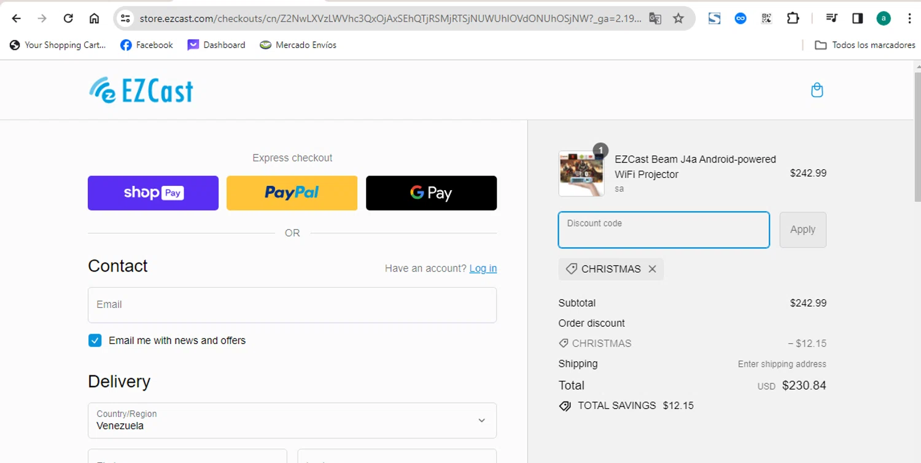Open the media control playlist icon
921x463 pixels.
pyautogui.click(x=831, y=18)
